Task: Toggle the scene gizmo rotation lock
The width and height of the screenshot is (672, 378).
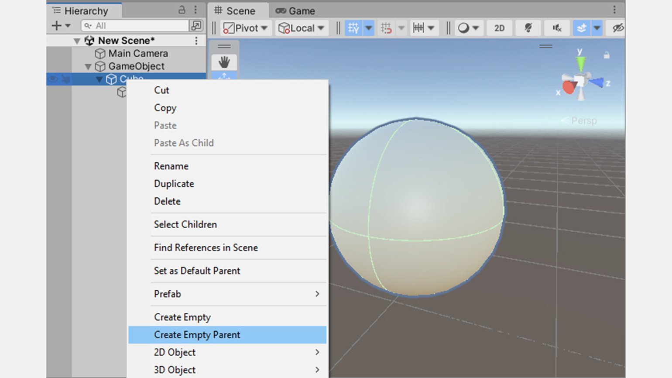Action: (x=607, y=55)
